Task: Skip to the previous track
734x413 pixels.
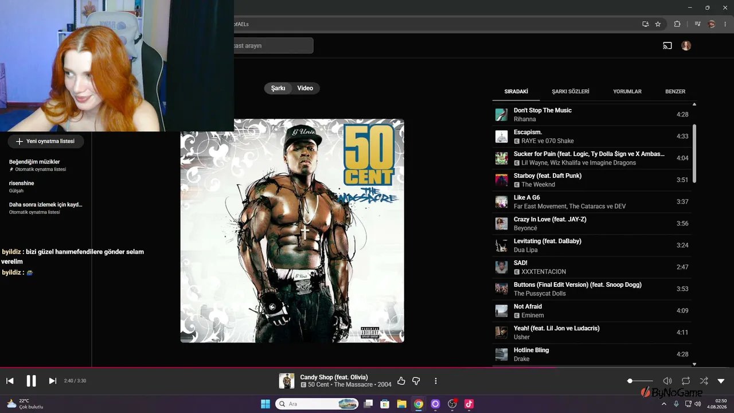Action: click(x=10, y=381)
